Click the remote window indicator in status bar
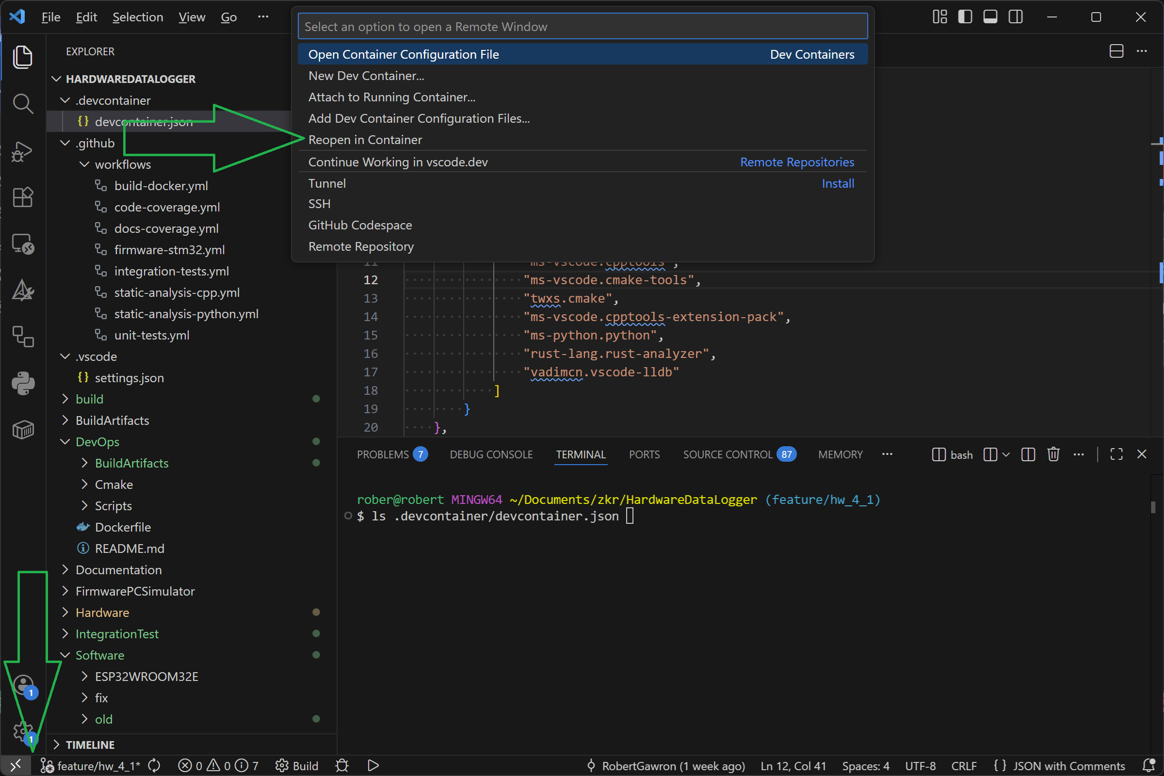The width and height of the screenshot is (1164, 776). click(x=15, y=766)
